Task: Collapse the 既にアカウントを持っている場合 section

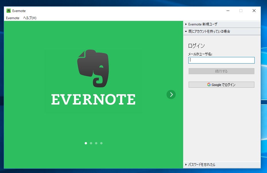Action: click(222, 32)
